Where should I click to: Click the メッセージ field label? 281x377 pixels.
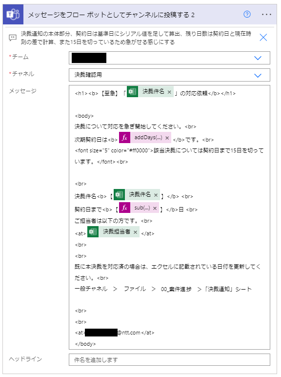click(x=23, y=91)
